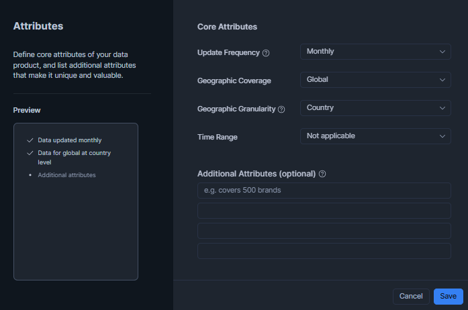Screen dimensions: 468x310
Task: Click the Cancel button
Action: tap(411, 297)
